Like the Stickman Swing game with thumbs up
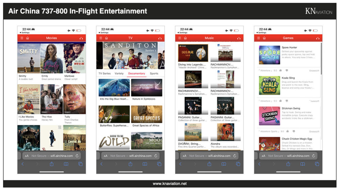 coord(288,131)
